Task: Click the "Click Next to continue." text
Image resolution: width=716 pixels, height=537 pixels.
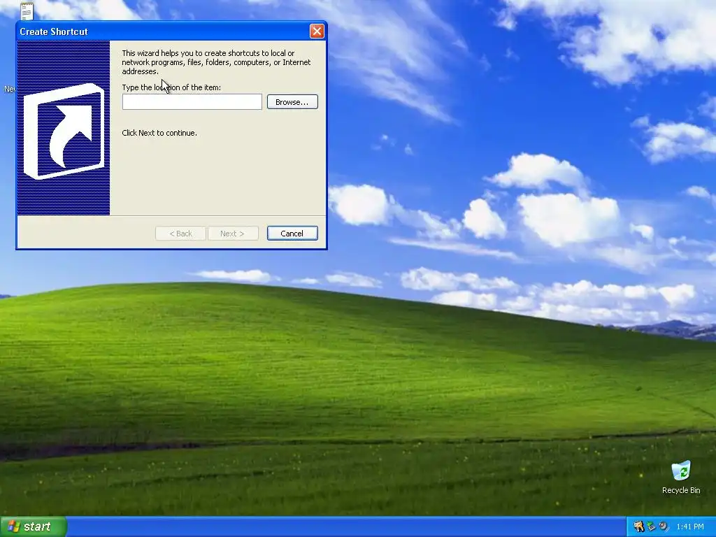Action: [159, 133]
